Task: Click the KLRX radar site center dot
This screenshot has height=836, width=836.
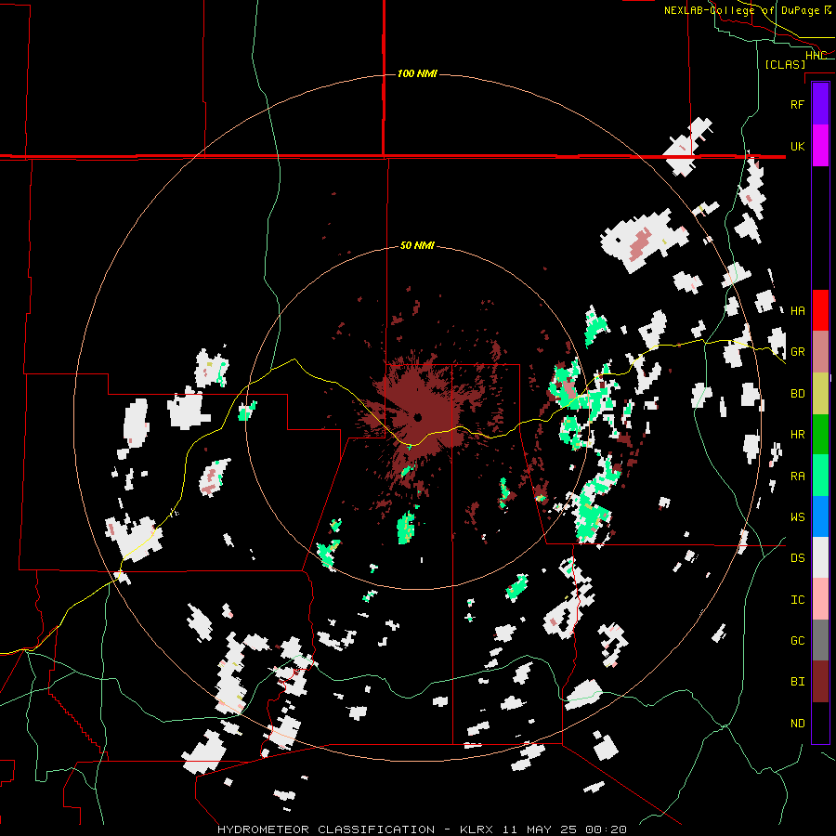Action: click(418, 417)
